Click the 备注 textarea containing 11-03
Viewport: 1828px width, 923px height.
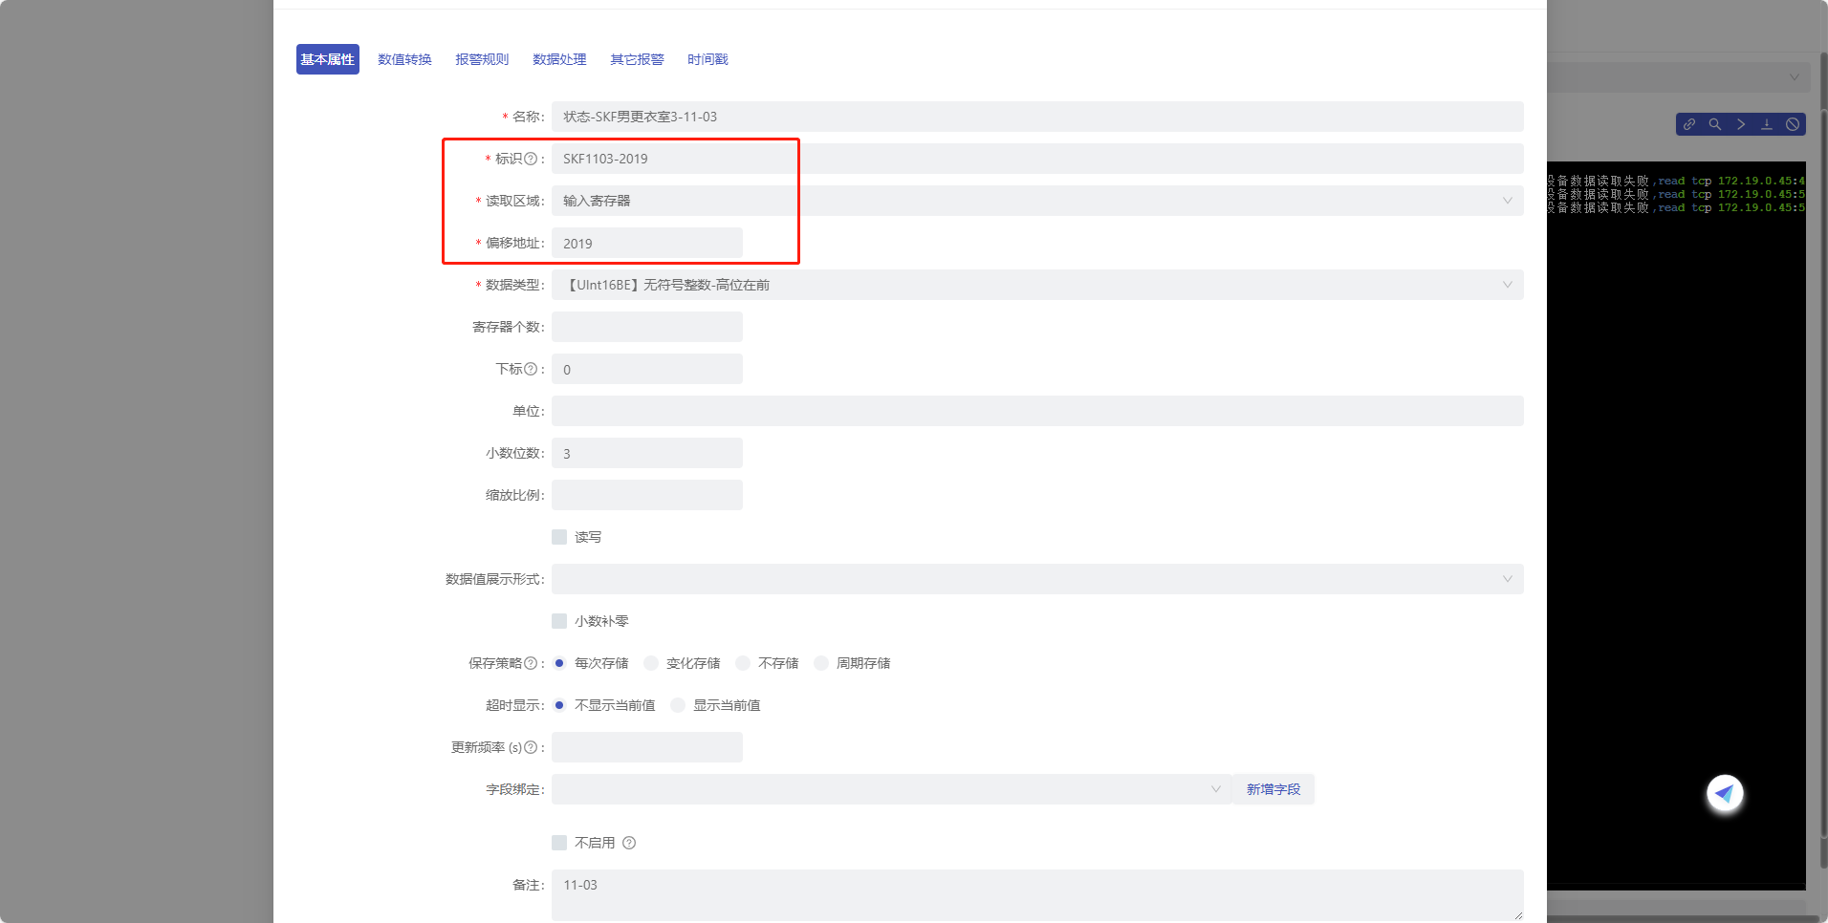(x=1037, y=895)
